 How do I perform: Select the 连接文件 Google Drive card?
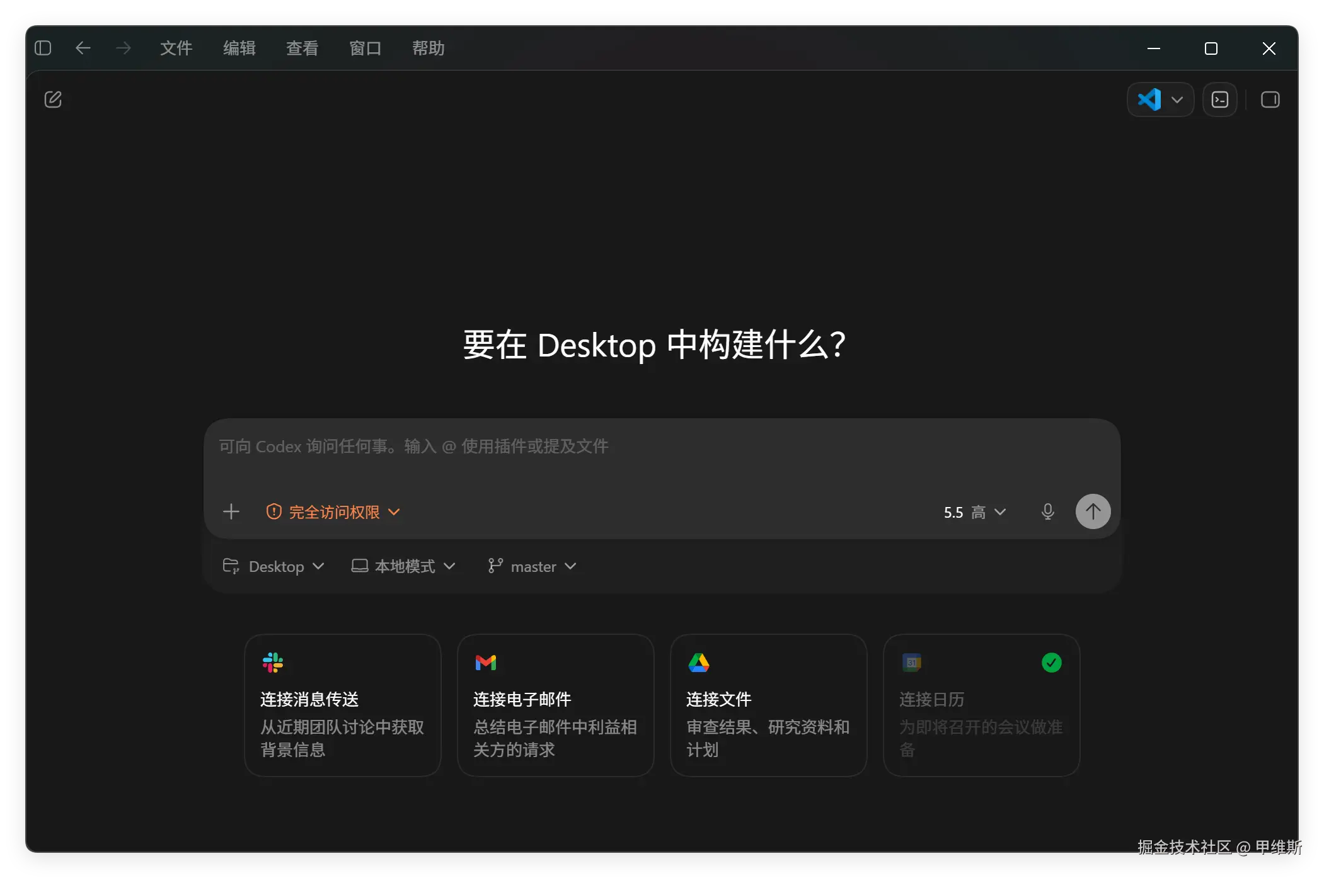(x=768, y=705)
